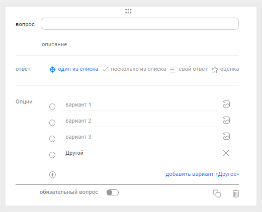Delete the question with trash icon
The height and width of the screenshot is (212, 262).
coord(236,193)
